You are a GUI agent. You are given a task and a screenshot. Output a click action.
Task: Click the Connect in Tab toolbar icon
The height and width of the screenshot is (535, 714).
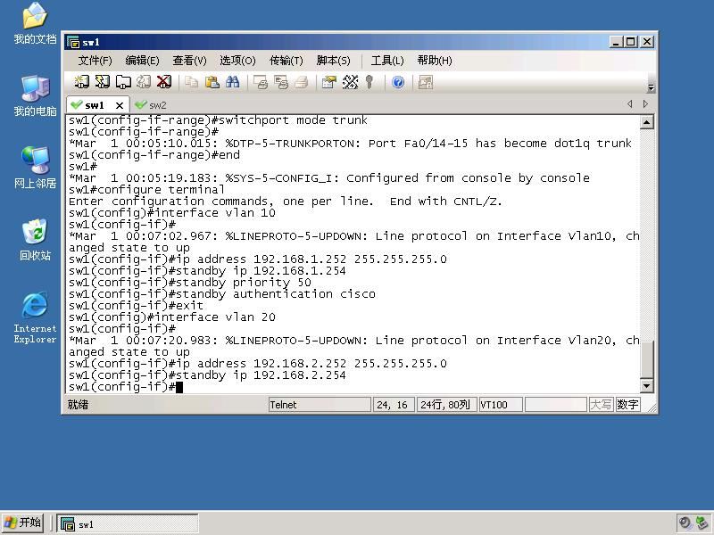click(123, 82)
